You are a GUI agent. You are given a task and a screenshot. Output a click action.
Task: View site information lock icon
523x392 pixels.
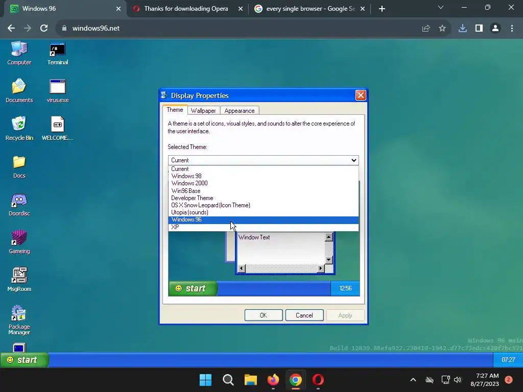point(64,29)
